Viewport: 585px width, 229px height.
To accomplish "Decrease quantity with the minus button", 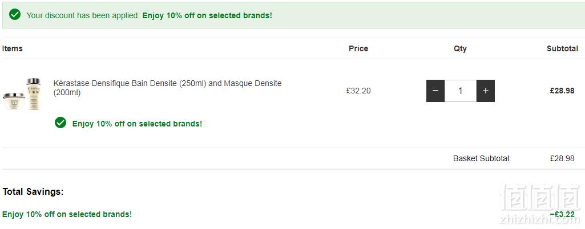I will [435, 91].
